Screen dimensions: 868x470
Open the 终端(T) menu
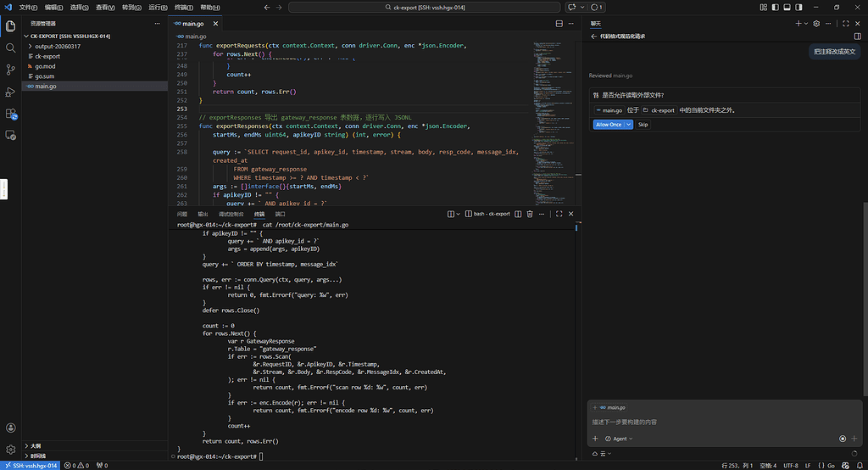(184, 7)
